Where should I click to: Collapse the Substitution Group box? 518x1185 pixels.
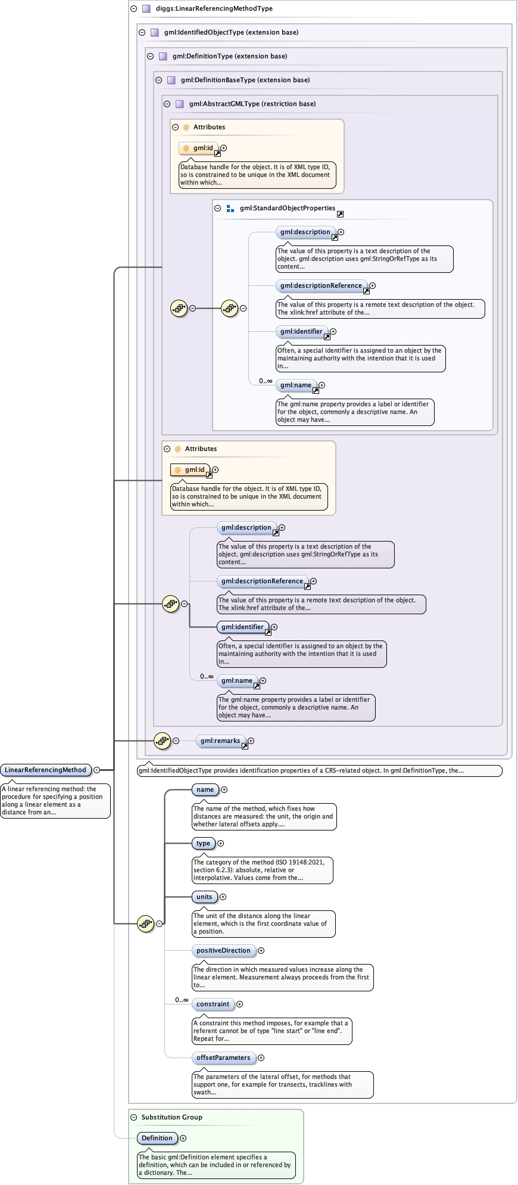(x=134, y=1118)
